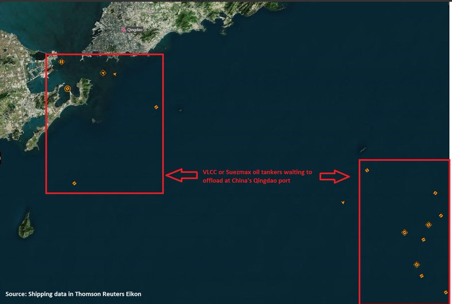This screenshot has width=452, height=304.
Task: Select the lone small vessel marker east of the peninsula
Action: pos(156,107)
